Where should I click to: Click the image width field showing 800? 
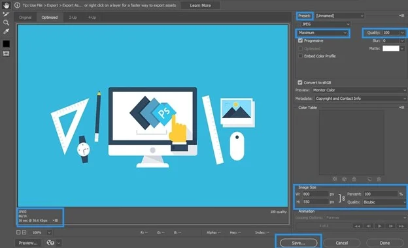[x=315, y=194]
